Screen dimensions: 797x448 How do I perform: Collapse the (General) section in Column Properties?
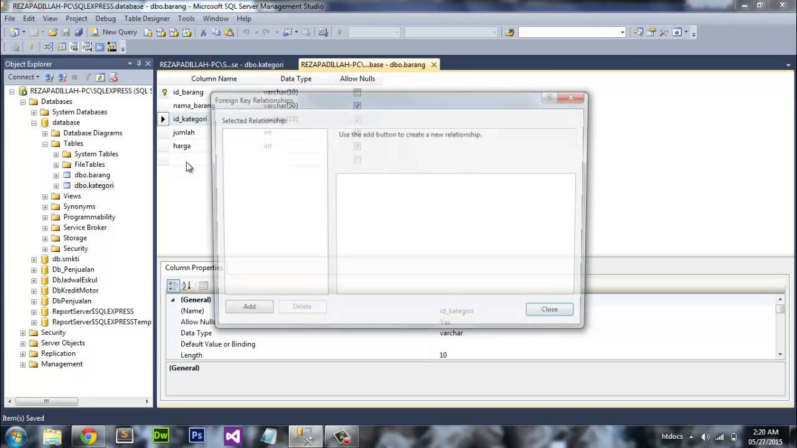click(x=173, y=300)
